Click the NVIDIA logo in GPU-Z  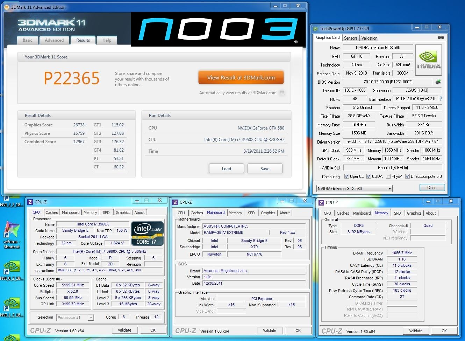(x=428, y=60)
